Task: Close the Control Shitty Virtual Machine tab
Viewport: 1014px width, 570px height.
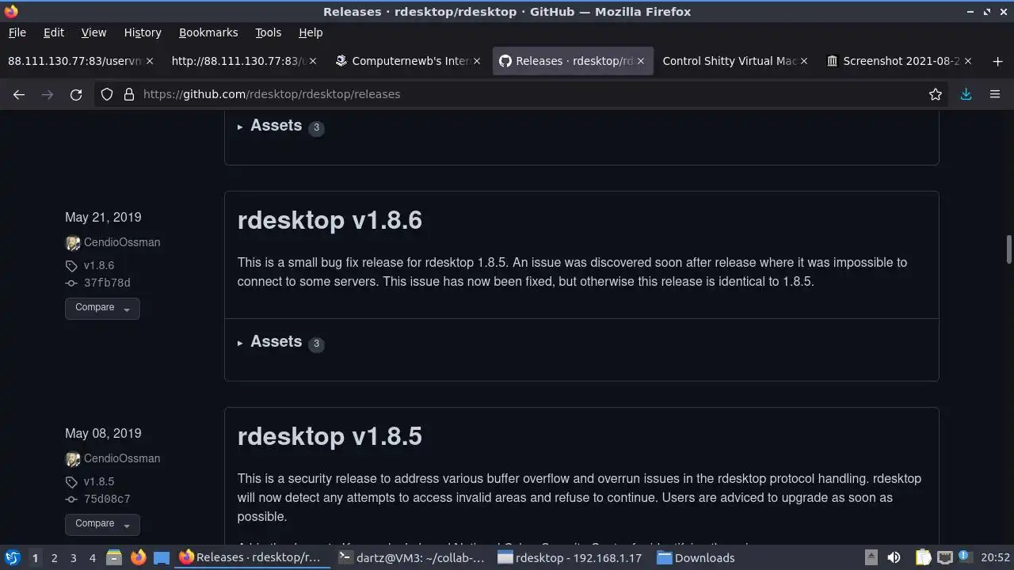Action: [x=804, y=61]
